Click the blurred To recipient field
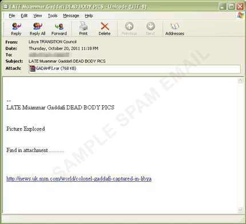The width and height of the screenshot is (246, 224). click(x=50, y=55)
